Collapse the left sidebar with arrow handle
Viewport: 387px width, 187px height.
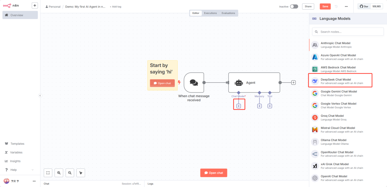pyautogui.click(x=40, y=96)
